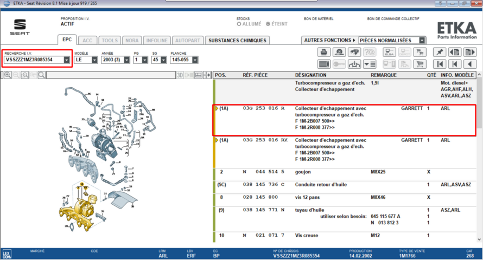Click the Info. modèle column header
The width and height of the screenshot is (483, 260).
click(457, 75)
